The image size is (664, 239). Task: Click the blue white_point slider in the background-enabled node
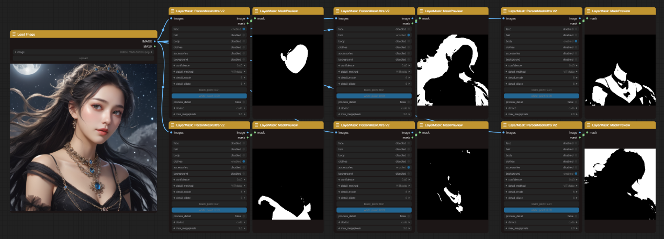542,210
